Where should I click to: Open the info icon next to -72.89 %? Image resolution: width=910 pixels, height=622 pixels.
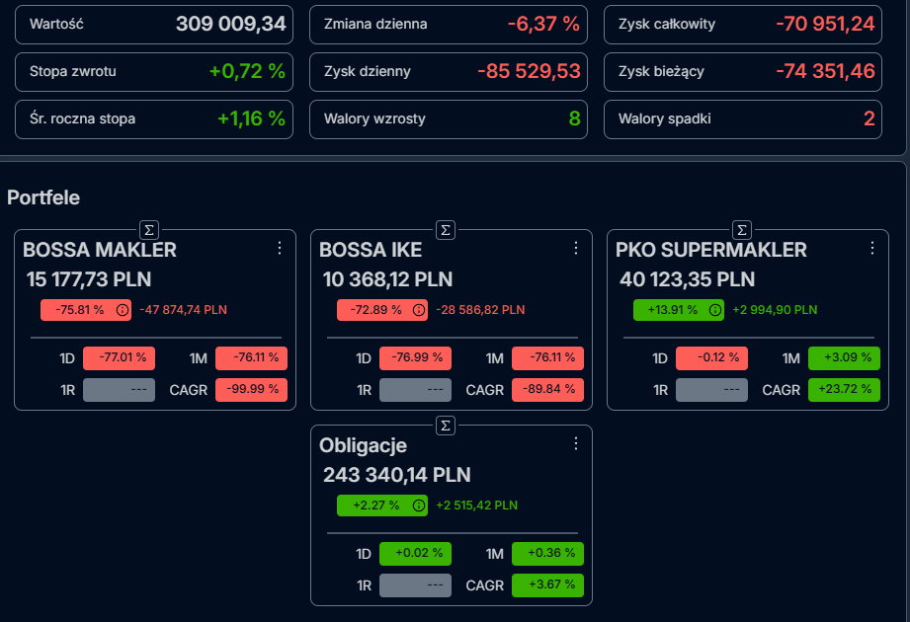click(418, 310)
